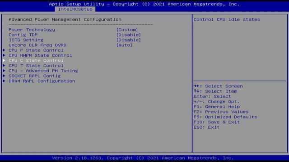
Task: Select Uncore CLR Freq OVRD option
Action: coord(37,45)
